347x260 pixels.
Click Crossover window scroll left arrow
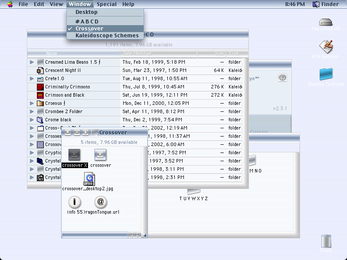[131, 235]
